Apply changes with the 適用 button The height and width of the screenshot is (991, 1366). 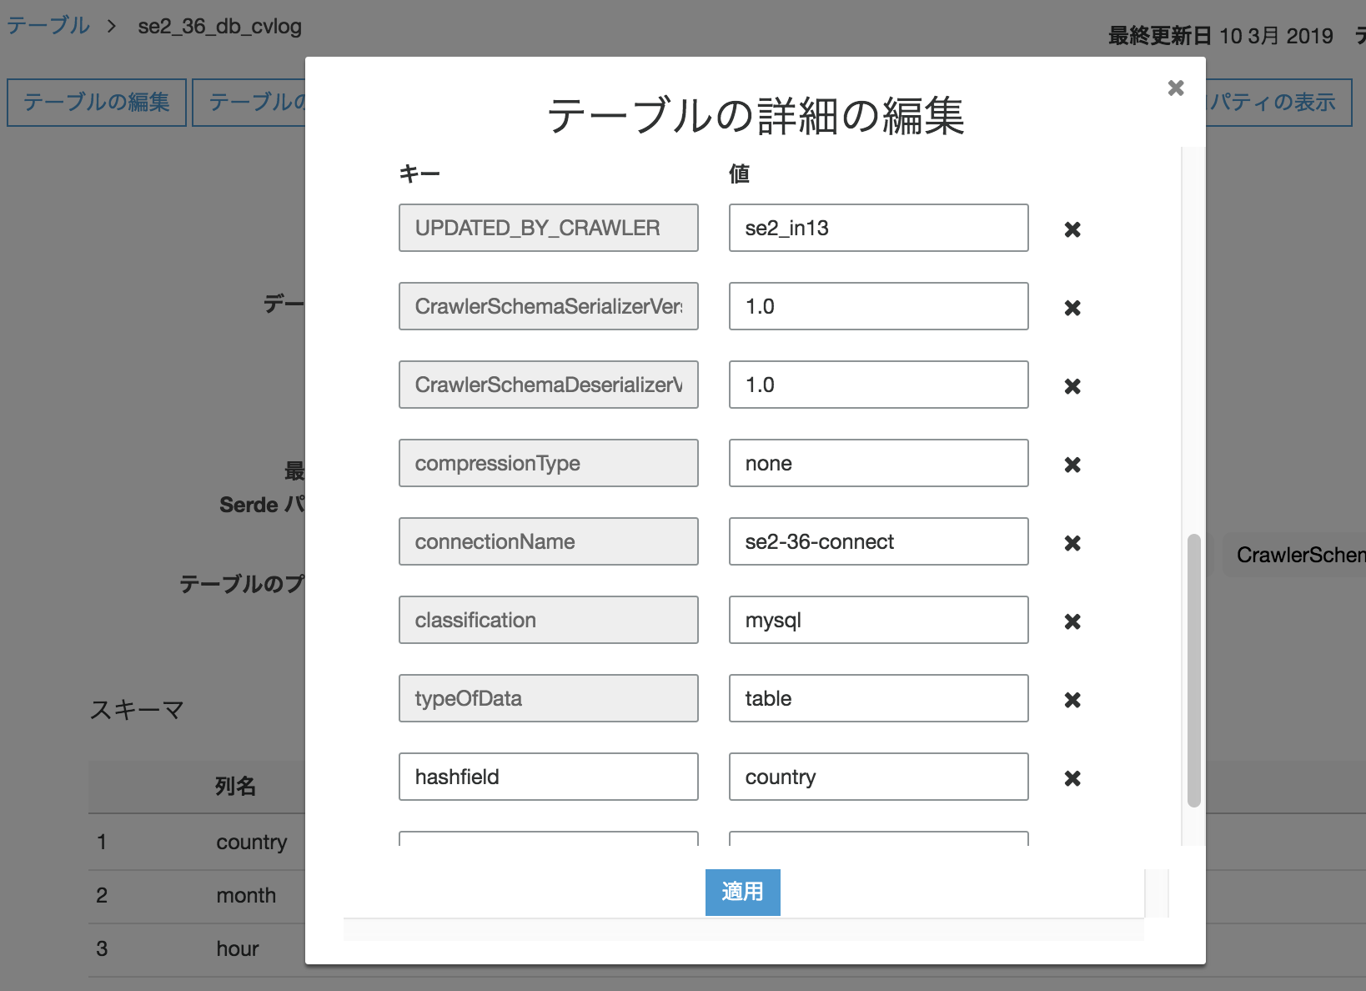[x=742, y=892]
